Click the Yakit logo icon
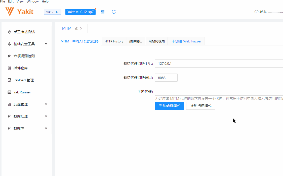Viewport: 283px width, 176px height. pos(10,12)
